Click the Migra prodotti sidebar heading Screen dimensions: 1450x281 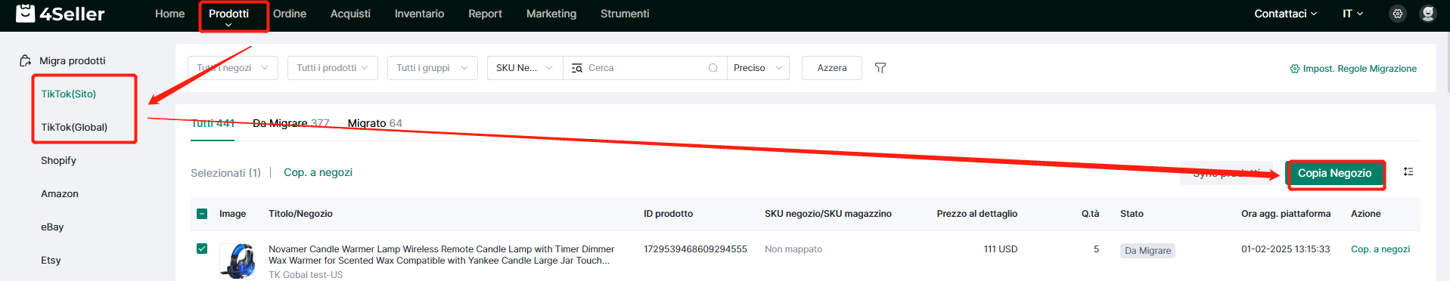point(73,60)
